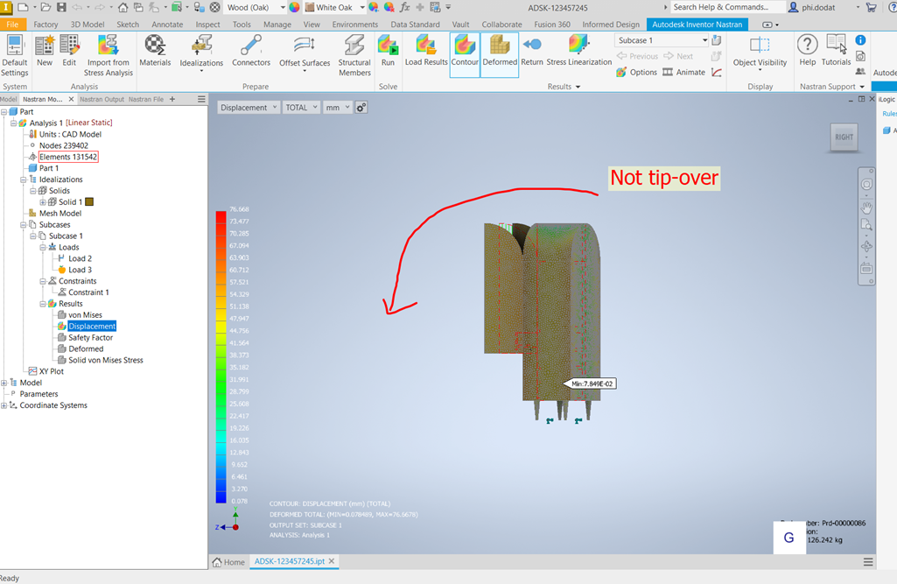Viewport: 897px width, 584px height.
Task: Select von Mises result
Action: point(85,315)
